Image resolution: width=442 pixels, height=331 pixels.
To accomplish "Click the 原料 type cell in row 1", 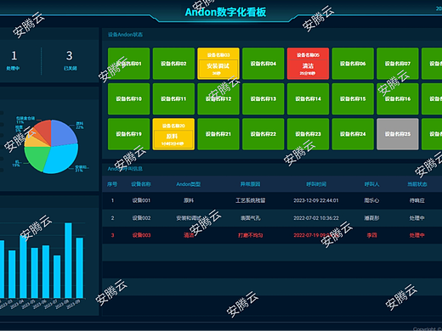I will click(x=189, y=200).
